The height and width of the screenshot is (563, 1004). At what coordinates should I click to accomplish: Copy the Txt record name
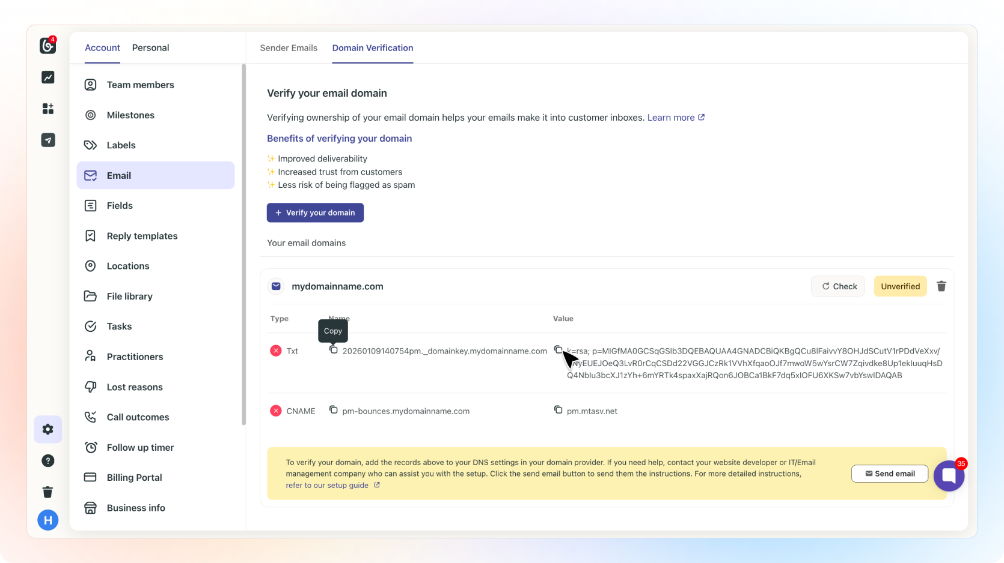click(x=334, y=350)
